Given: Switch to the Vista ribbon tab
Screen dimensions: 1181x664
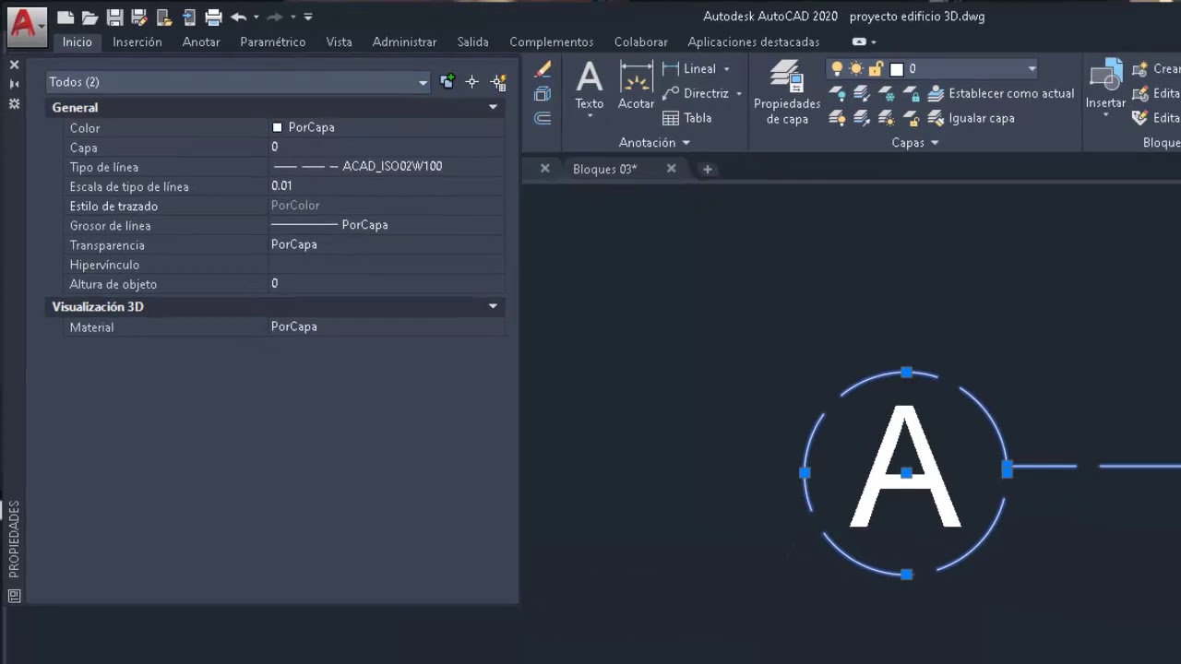Looking at the screenshot, I should tap(339, 41).
